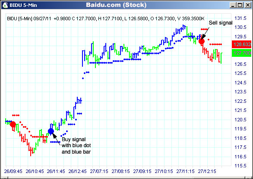Click the 125.5 price axis label
Viewport: 253px width, 179px height.
[240, 73]
